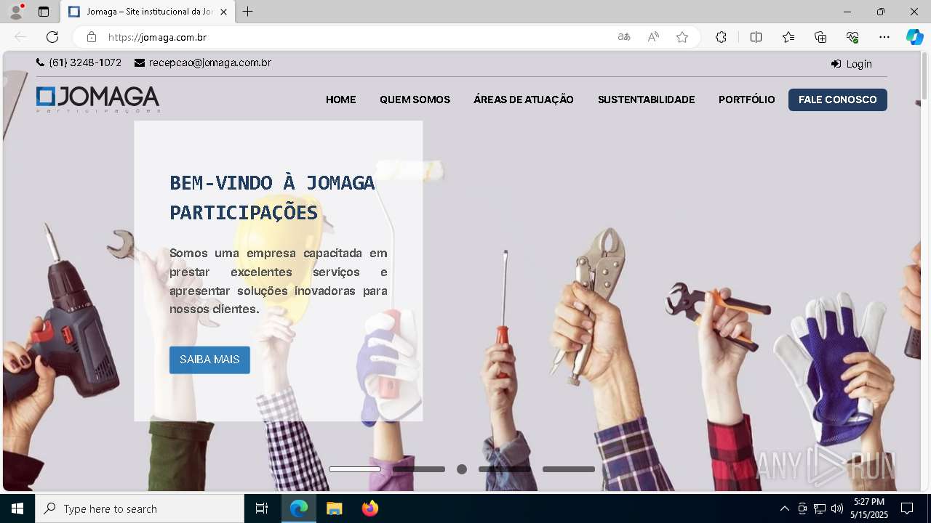This screenshot has height=523, width=931.
Task: Switch to Microsoft Edge taskbar icon
Action: tap(299, 508)
